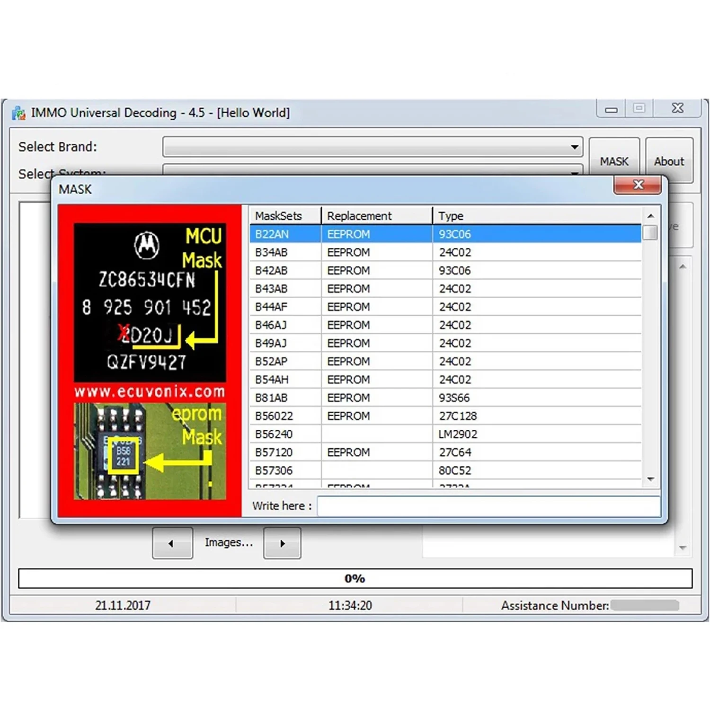Focus the Write here input field
The height and width of the screenshot is (710, 710).
488,506
